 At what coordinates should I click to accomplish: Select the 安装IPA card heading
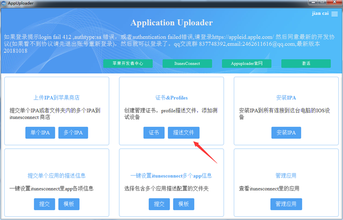pos(286,98)
